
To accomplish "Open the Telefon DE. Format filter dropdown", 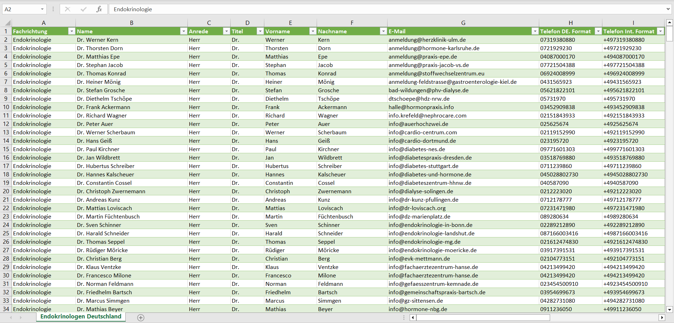I will coord(598,31).
